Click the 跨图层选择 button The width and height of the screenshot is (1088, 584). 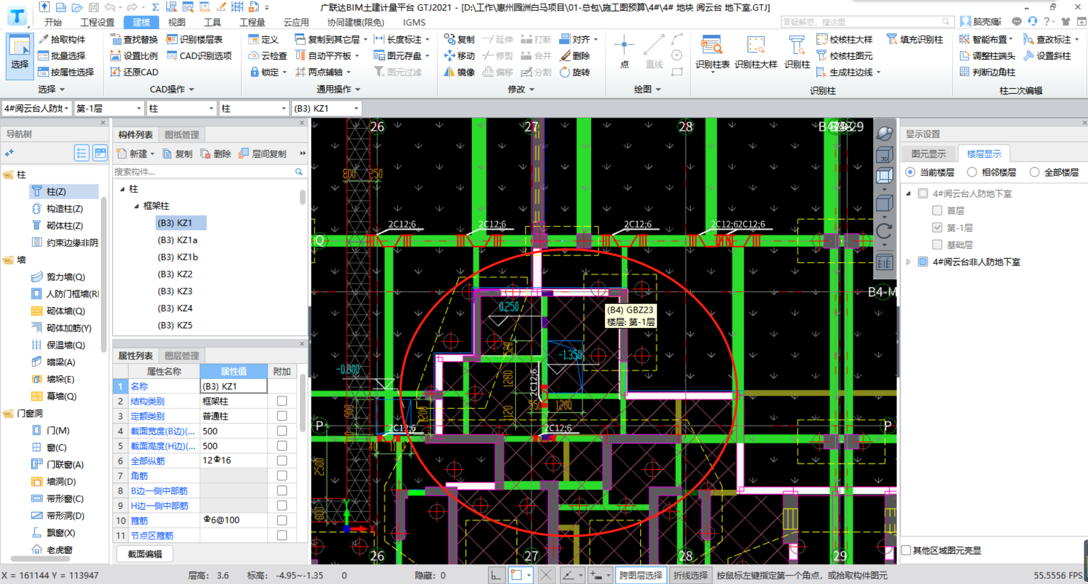pyautogui.click(x=641, y=575)
